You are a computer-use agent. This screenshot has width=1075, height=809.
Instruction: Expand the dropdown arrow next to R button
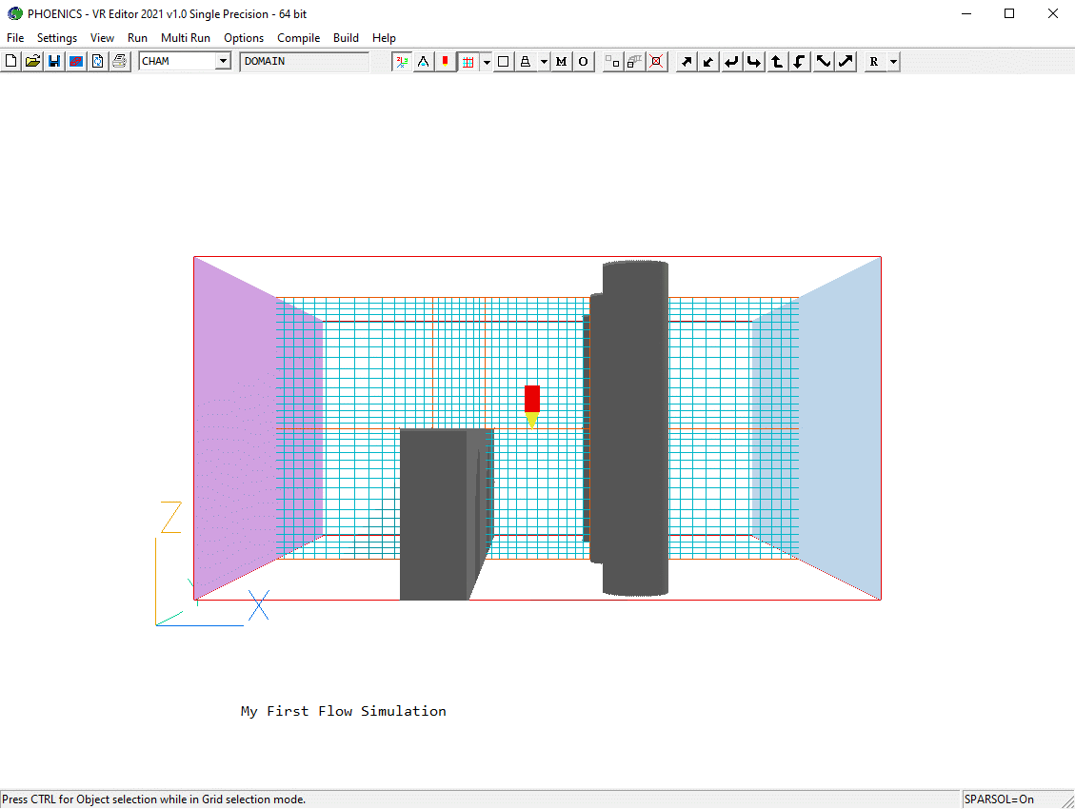coord(893,62)
